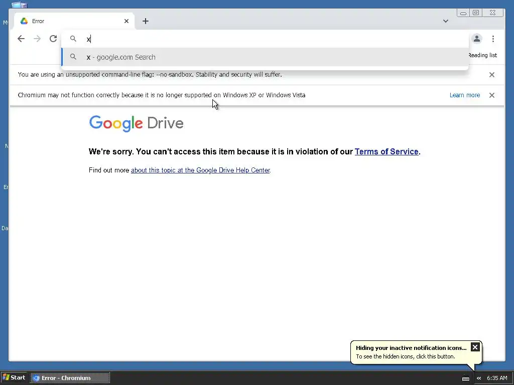
Task: Close the Chromium window
Action: tap(492, 13)
